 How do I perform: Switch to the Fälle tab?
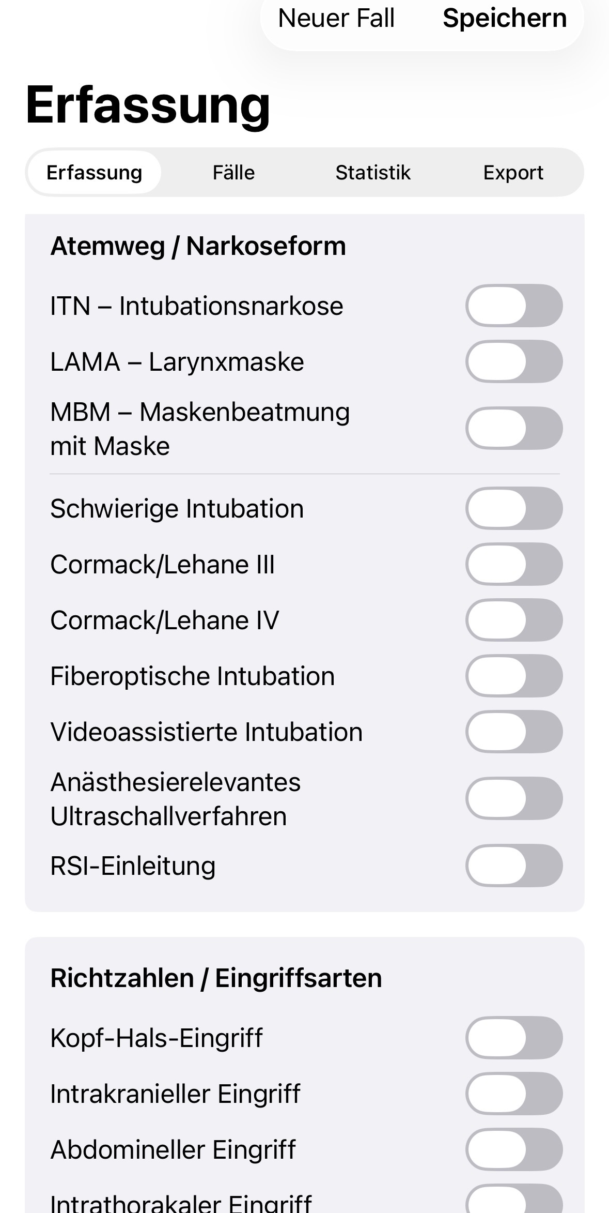233,173
